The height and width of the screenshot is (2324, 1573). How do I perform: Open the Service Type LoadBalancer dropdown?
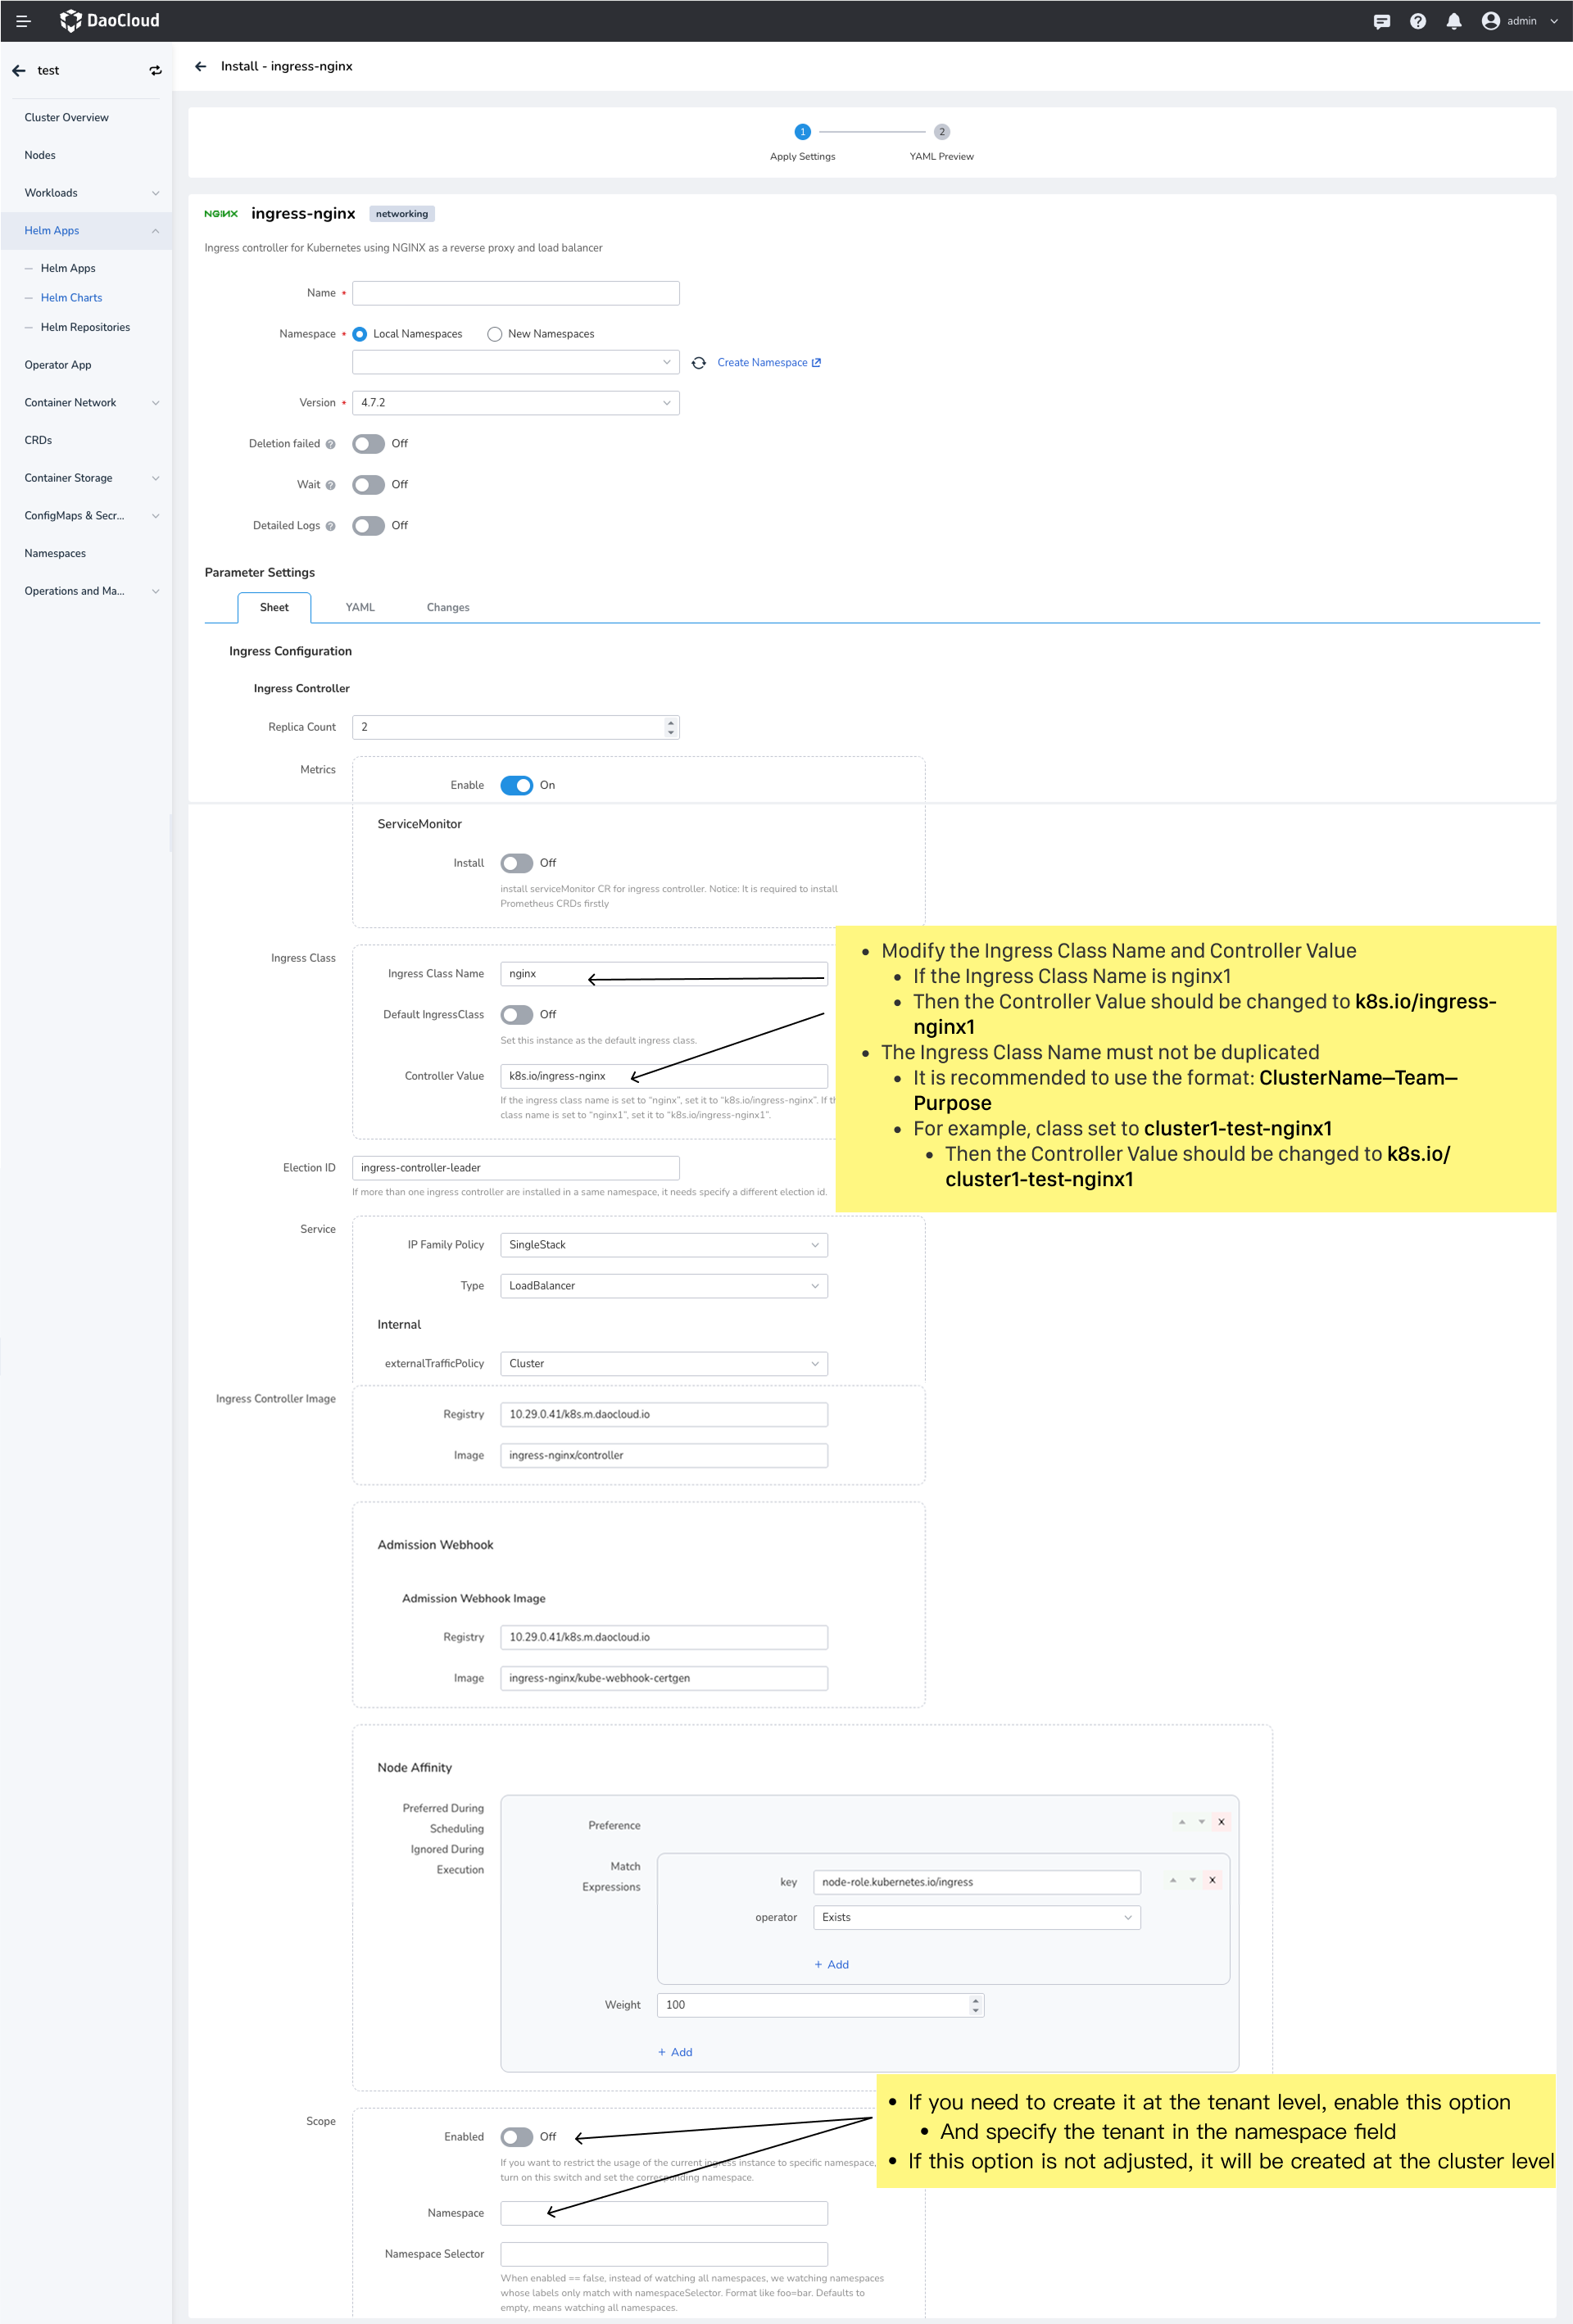(663, 1286)
